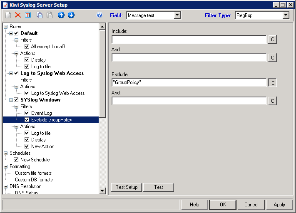Move item up with blue arrow
The height and width of the screenshot is (213, 296).
click(x=61, y=15)
